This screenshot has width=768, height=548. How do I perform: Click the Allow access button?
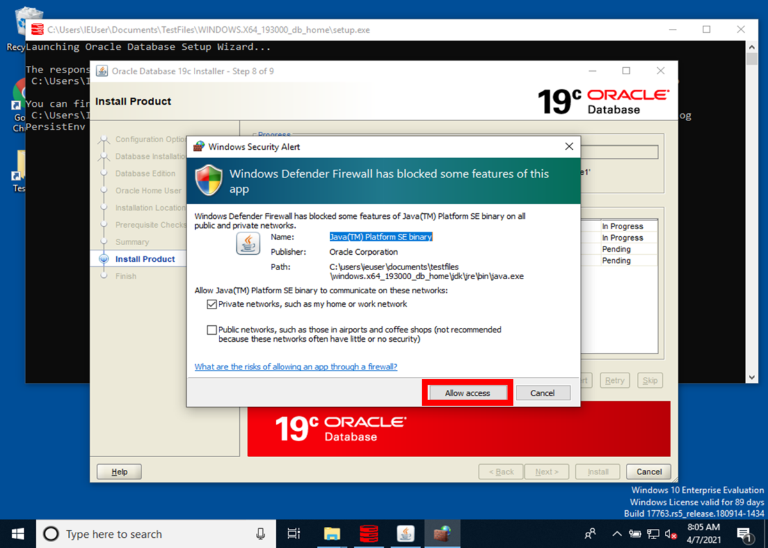[x=468, y=392]
